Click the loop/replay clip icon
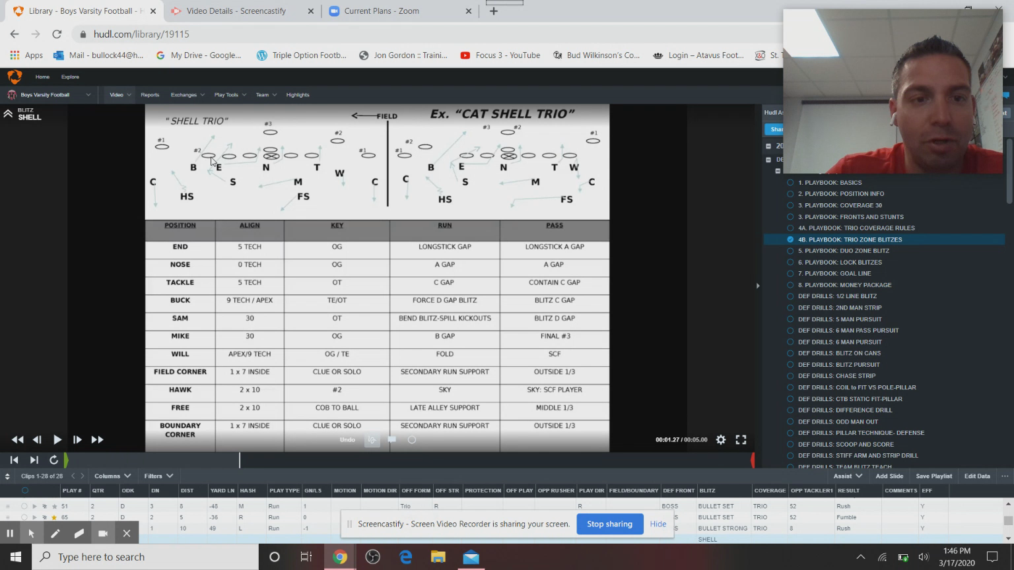The width and height of the screenshot is (1014, 570). [53, 460]
